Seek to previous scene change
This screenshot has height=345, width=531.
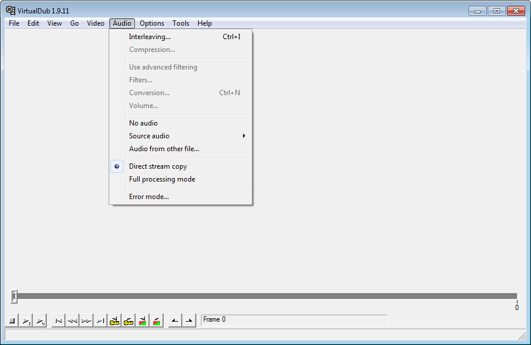click(x=143, y=320)
